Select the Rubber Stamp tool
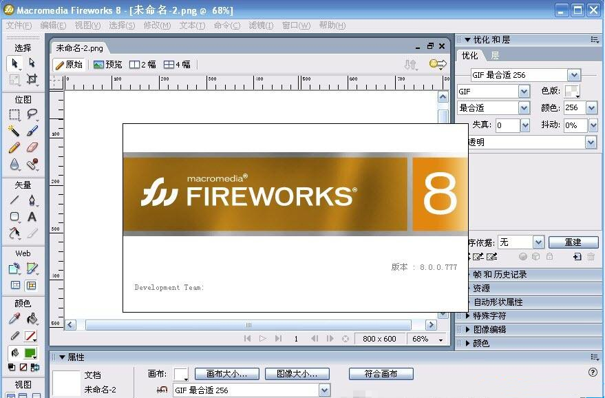 (x=32, y=165)
